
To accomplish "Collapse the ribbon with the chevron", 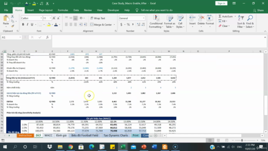I will [265, 31].
